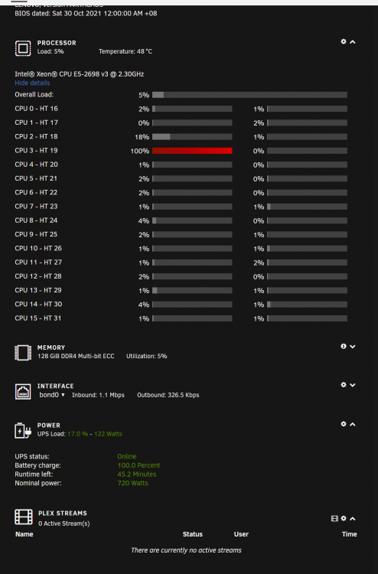Collapse the Power section chevron
The width and height of the screenshot is (378, 574).
[x=353, y=424]
